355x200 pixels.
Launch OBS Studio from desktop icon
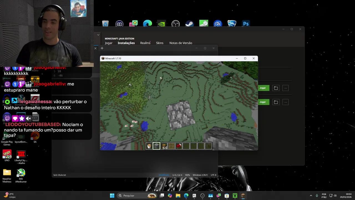[176, 24]
